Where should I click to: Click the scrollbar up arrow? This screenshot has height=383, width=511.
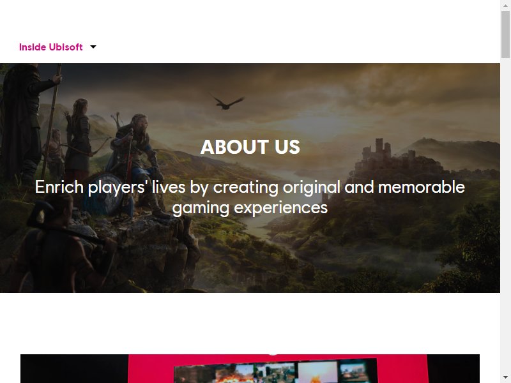tap(505, 6)
